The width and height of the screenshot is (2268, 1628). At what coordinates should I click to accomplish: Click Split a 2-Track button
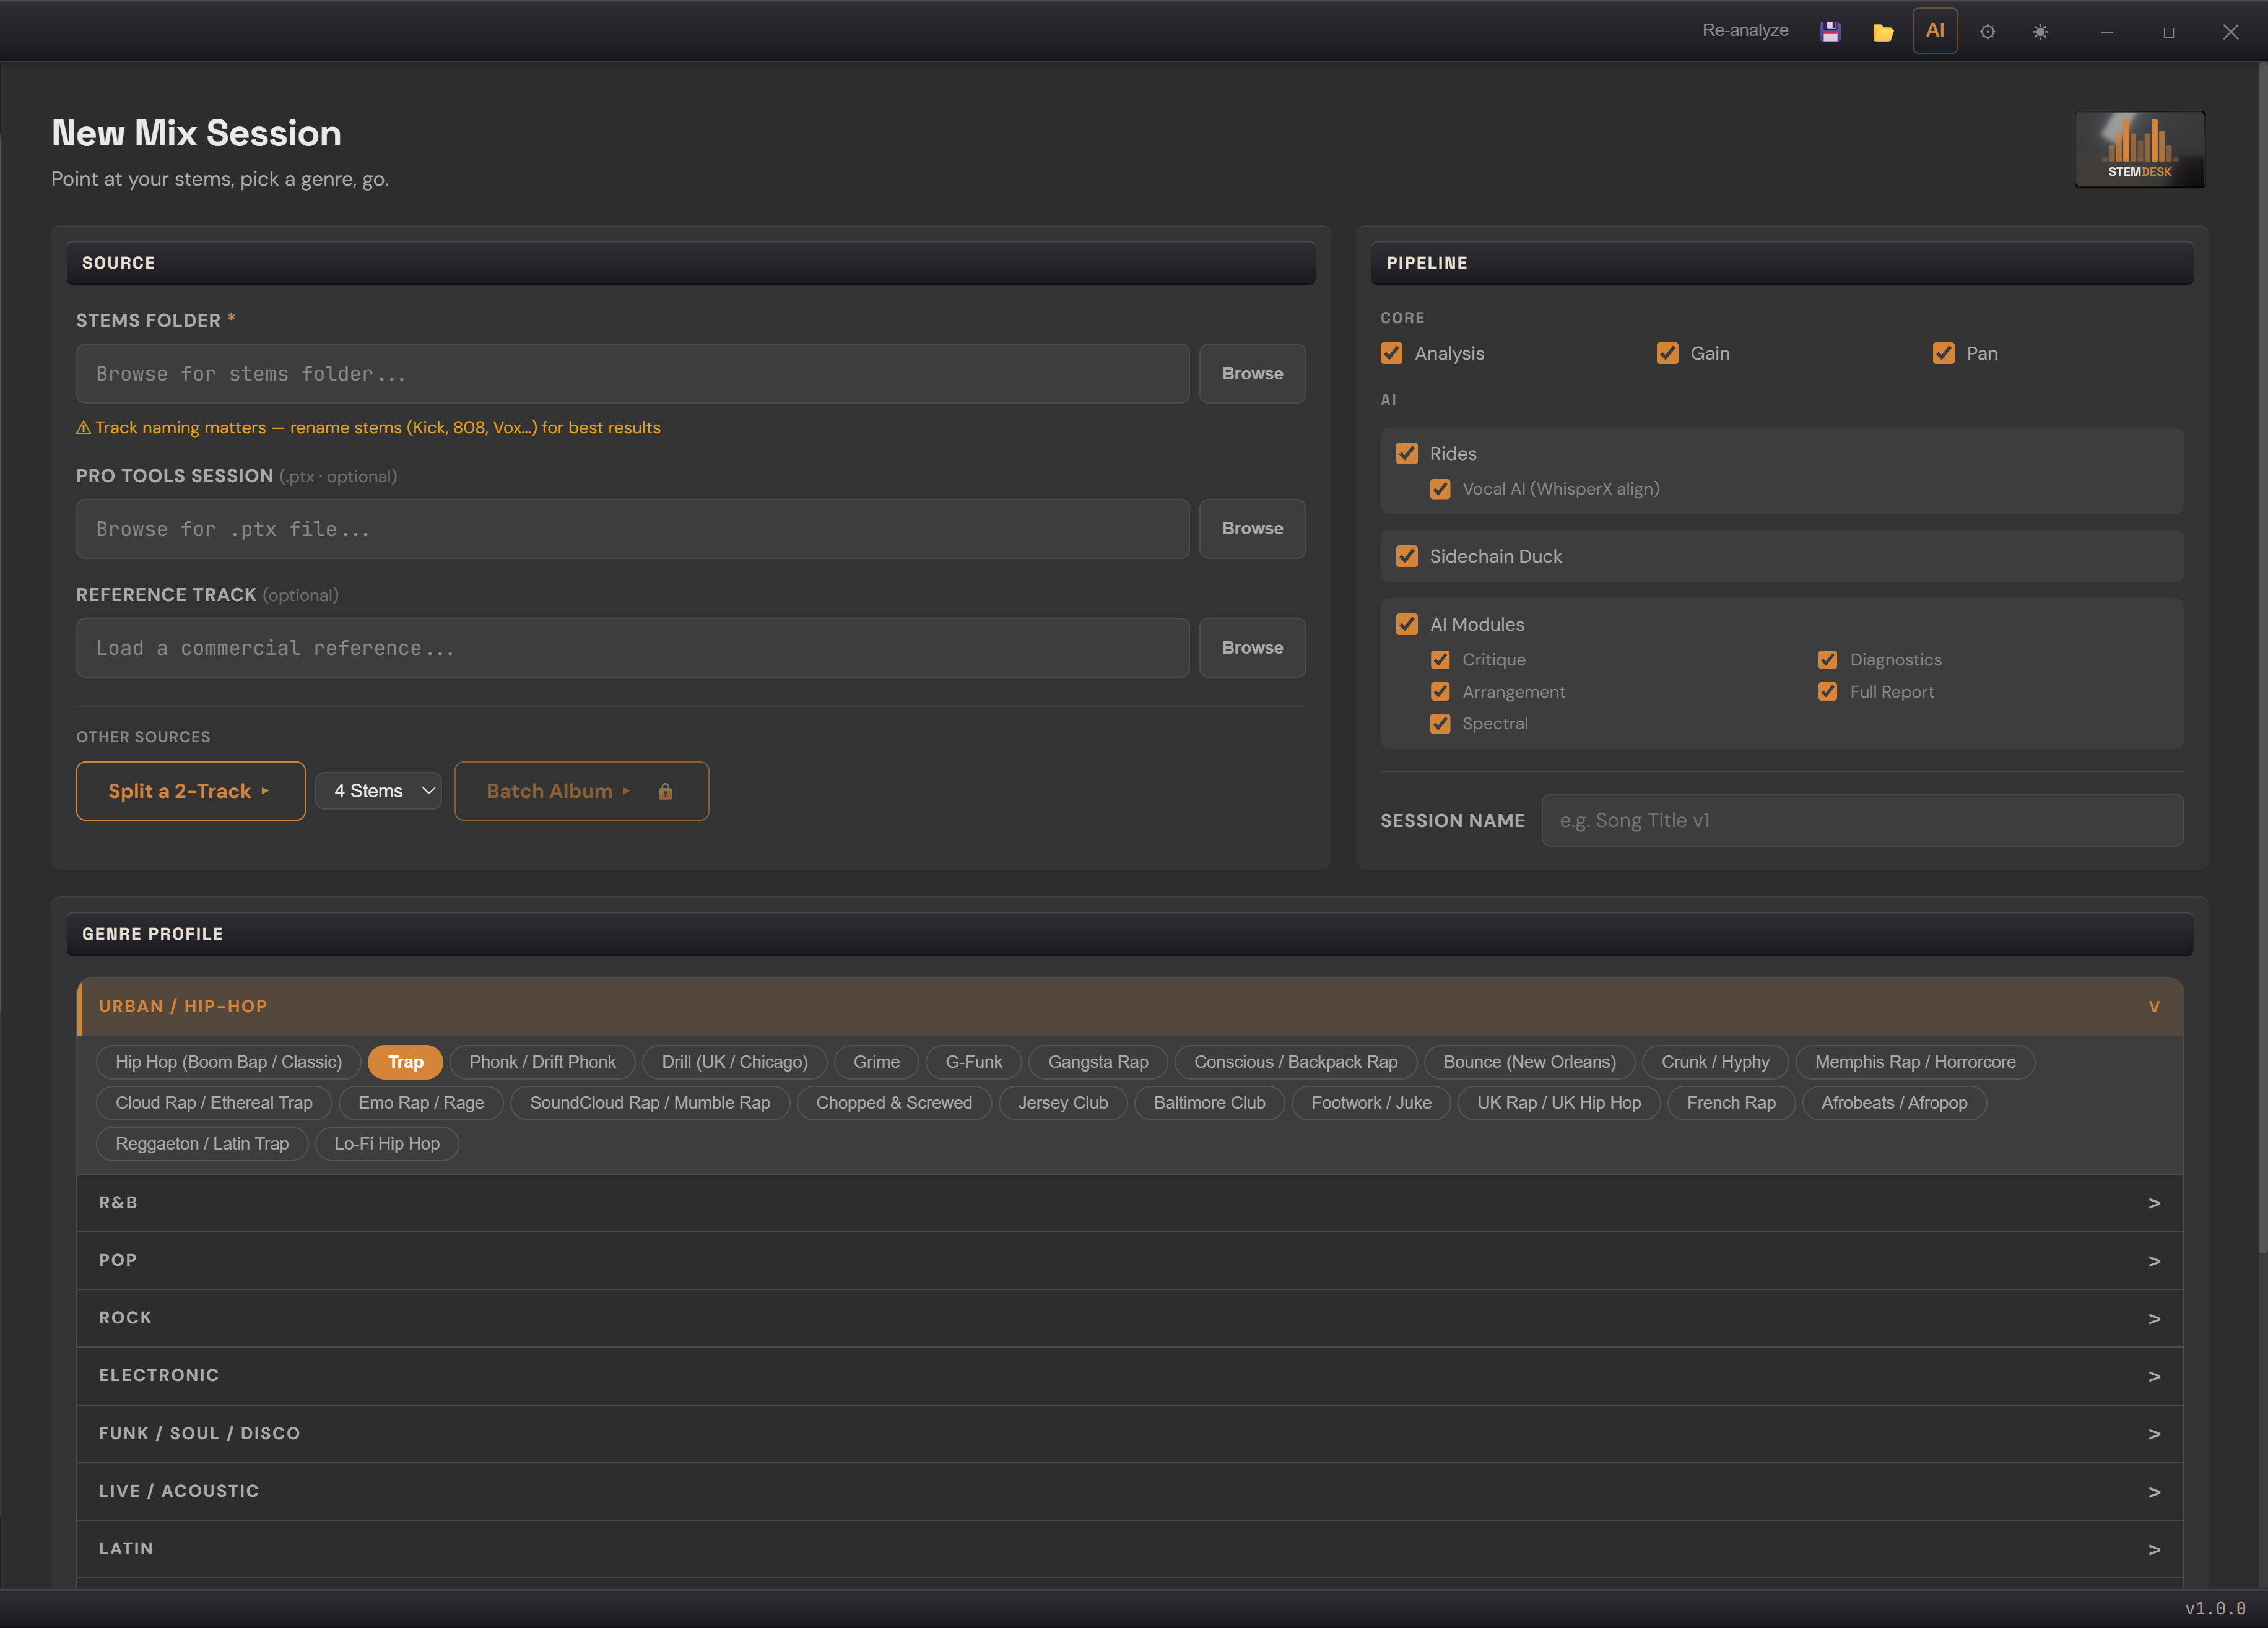point(190,791)
